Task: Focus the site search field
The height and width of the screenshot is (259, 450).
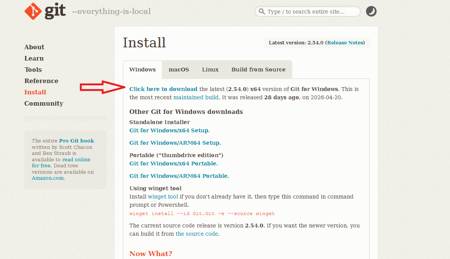Action: point(307,11)
